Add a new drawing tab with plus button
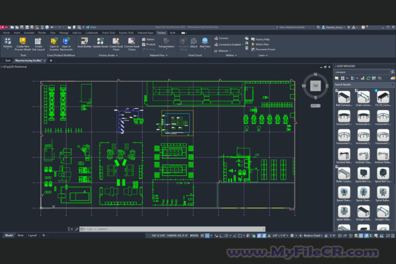 click(x=51, y=61)
